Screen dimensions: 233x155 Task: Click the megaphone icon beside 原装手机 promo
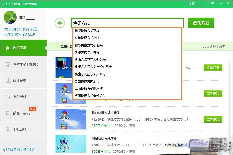pos(5,150)
